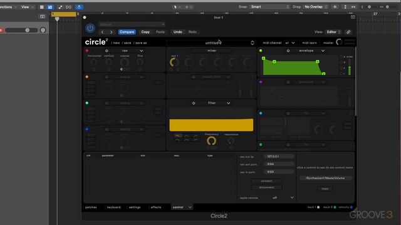
Task: Click envelope end node
Action: coord(324,74)
